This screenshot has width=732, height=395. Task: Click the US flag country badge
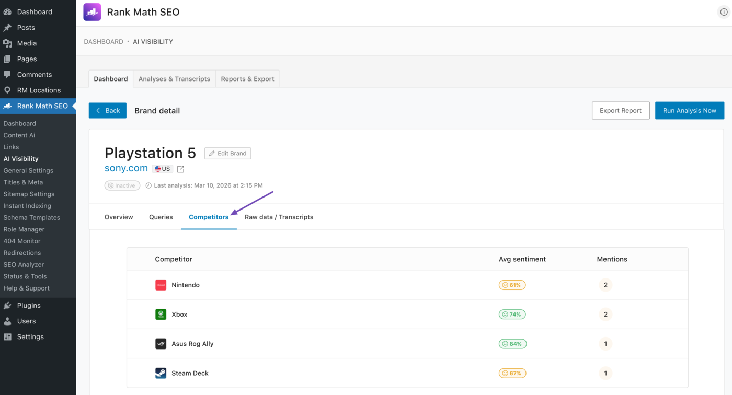(x=163, y=169)
